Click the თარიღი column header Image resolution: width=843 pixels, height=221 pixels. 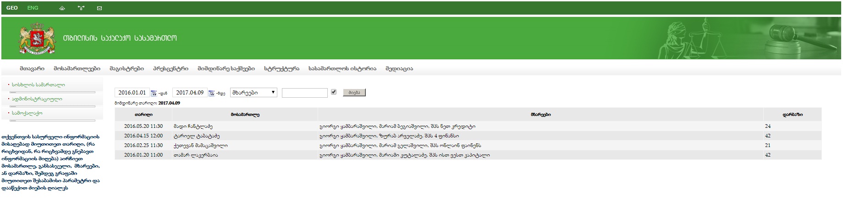click(143, 115)
